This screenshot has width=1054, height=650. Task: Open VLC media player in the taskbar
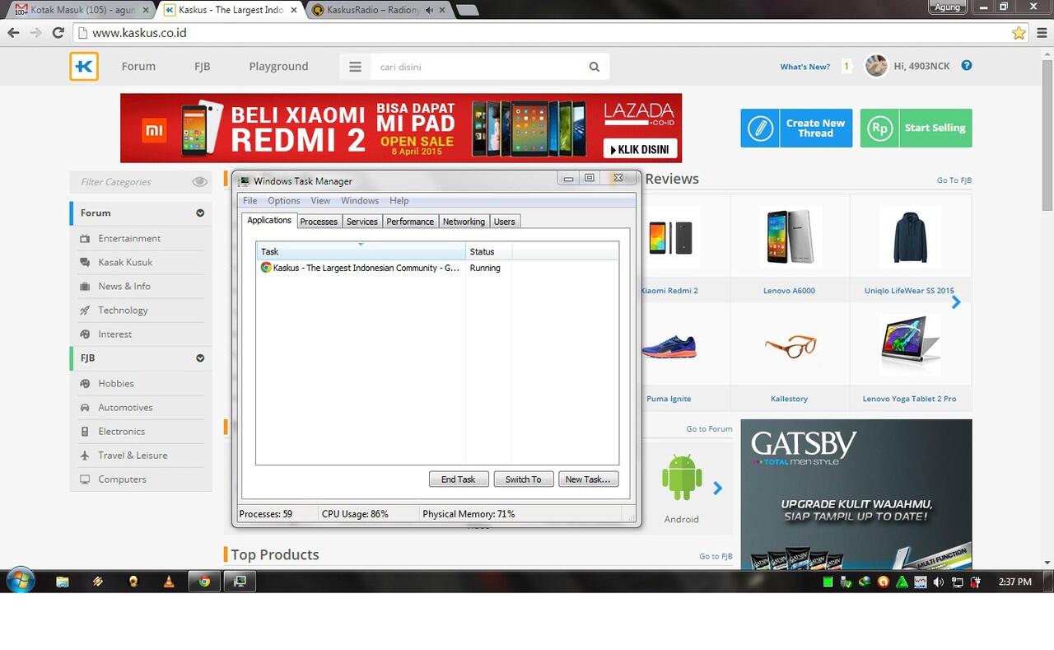[x=169, y=581]
